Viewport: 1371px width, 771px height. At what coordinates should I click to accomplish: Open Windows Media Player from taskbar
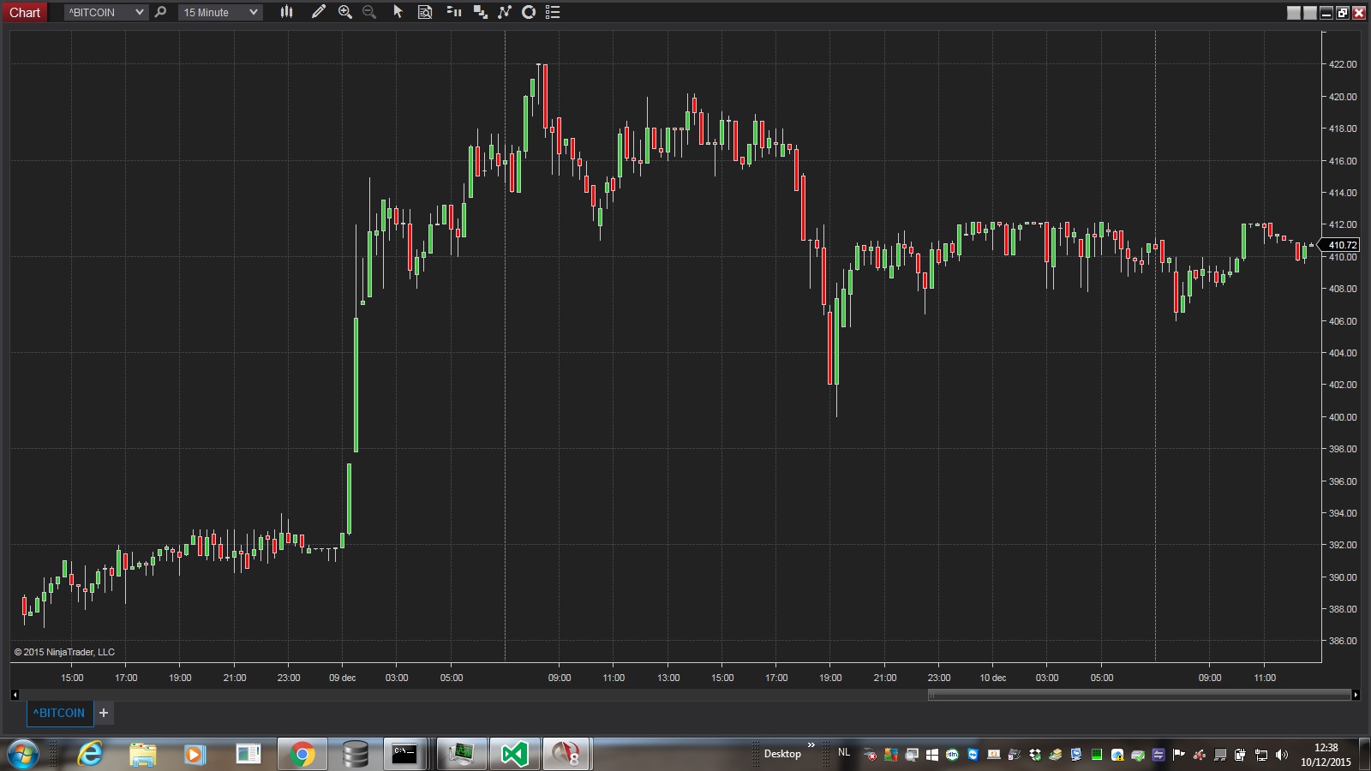tap(195, 754)
